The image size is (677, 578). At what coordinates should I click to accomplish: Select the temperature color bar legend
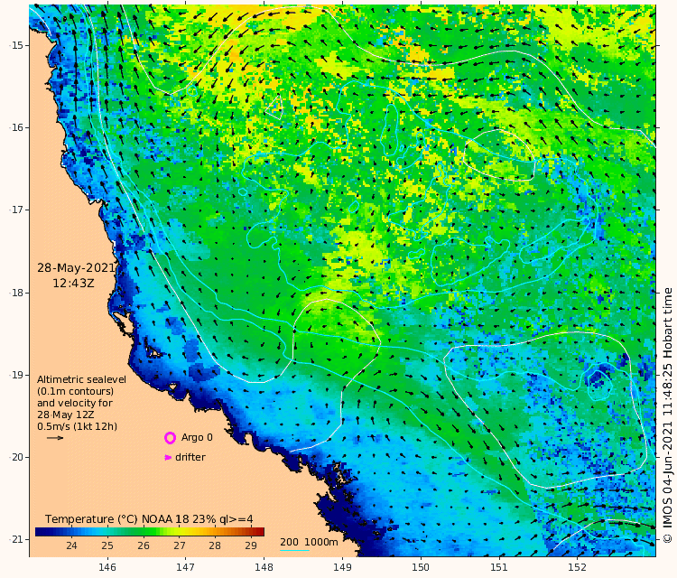click(x=149, y=532)
